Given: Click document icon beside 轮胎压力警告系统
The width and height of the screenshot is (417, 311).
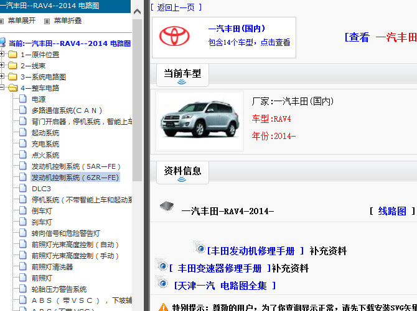Looking at the screenshot, I should pos(23,289).
